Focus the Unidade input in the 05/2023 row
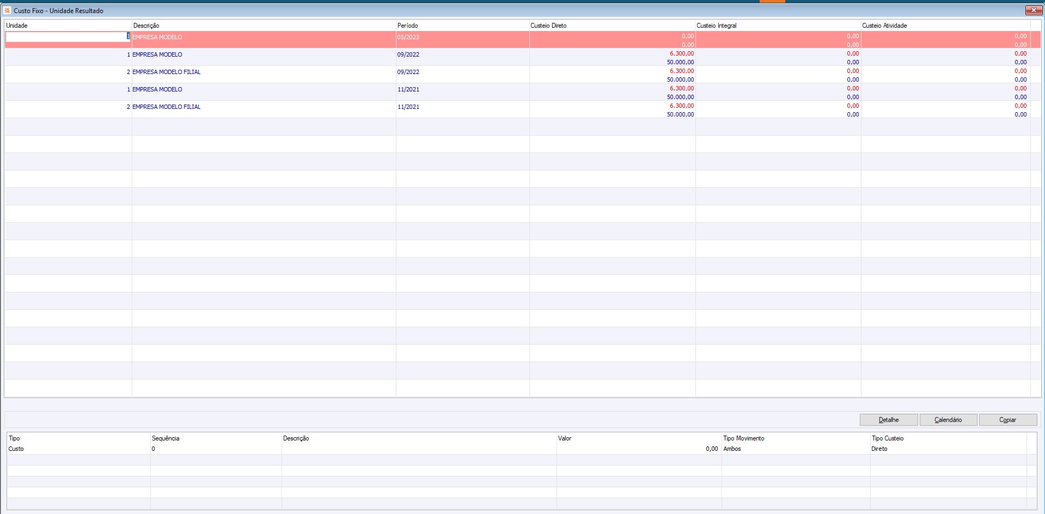 click(x=68, y=36)
